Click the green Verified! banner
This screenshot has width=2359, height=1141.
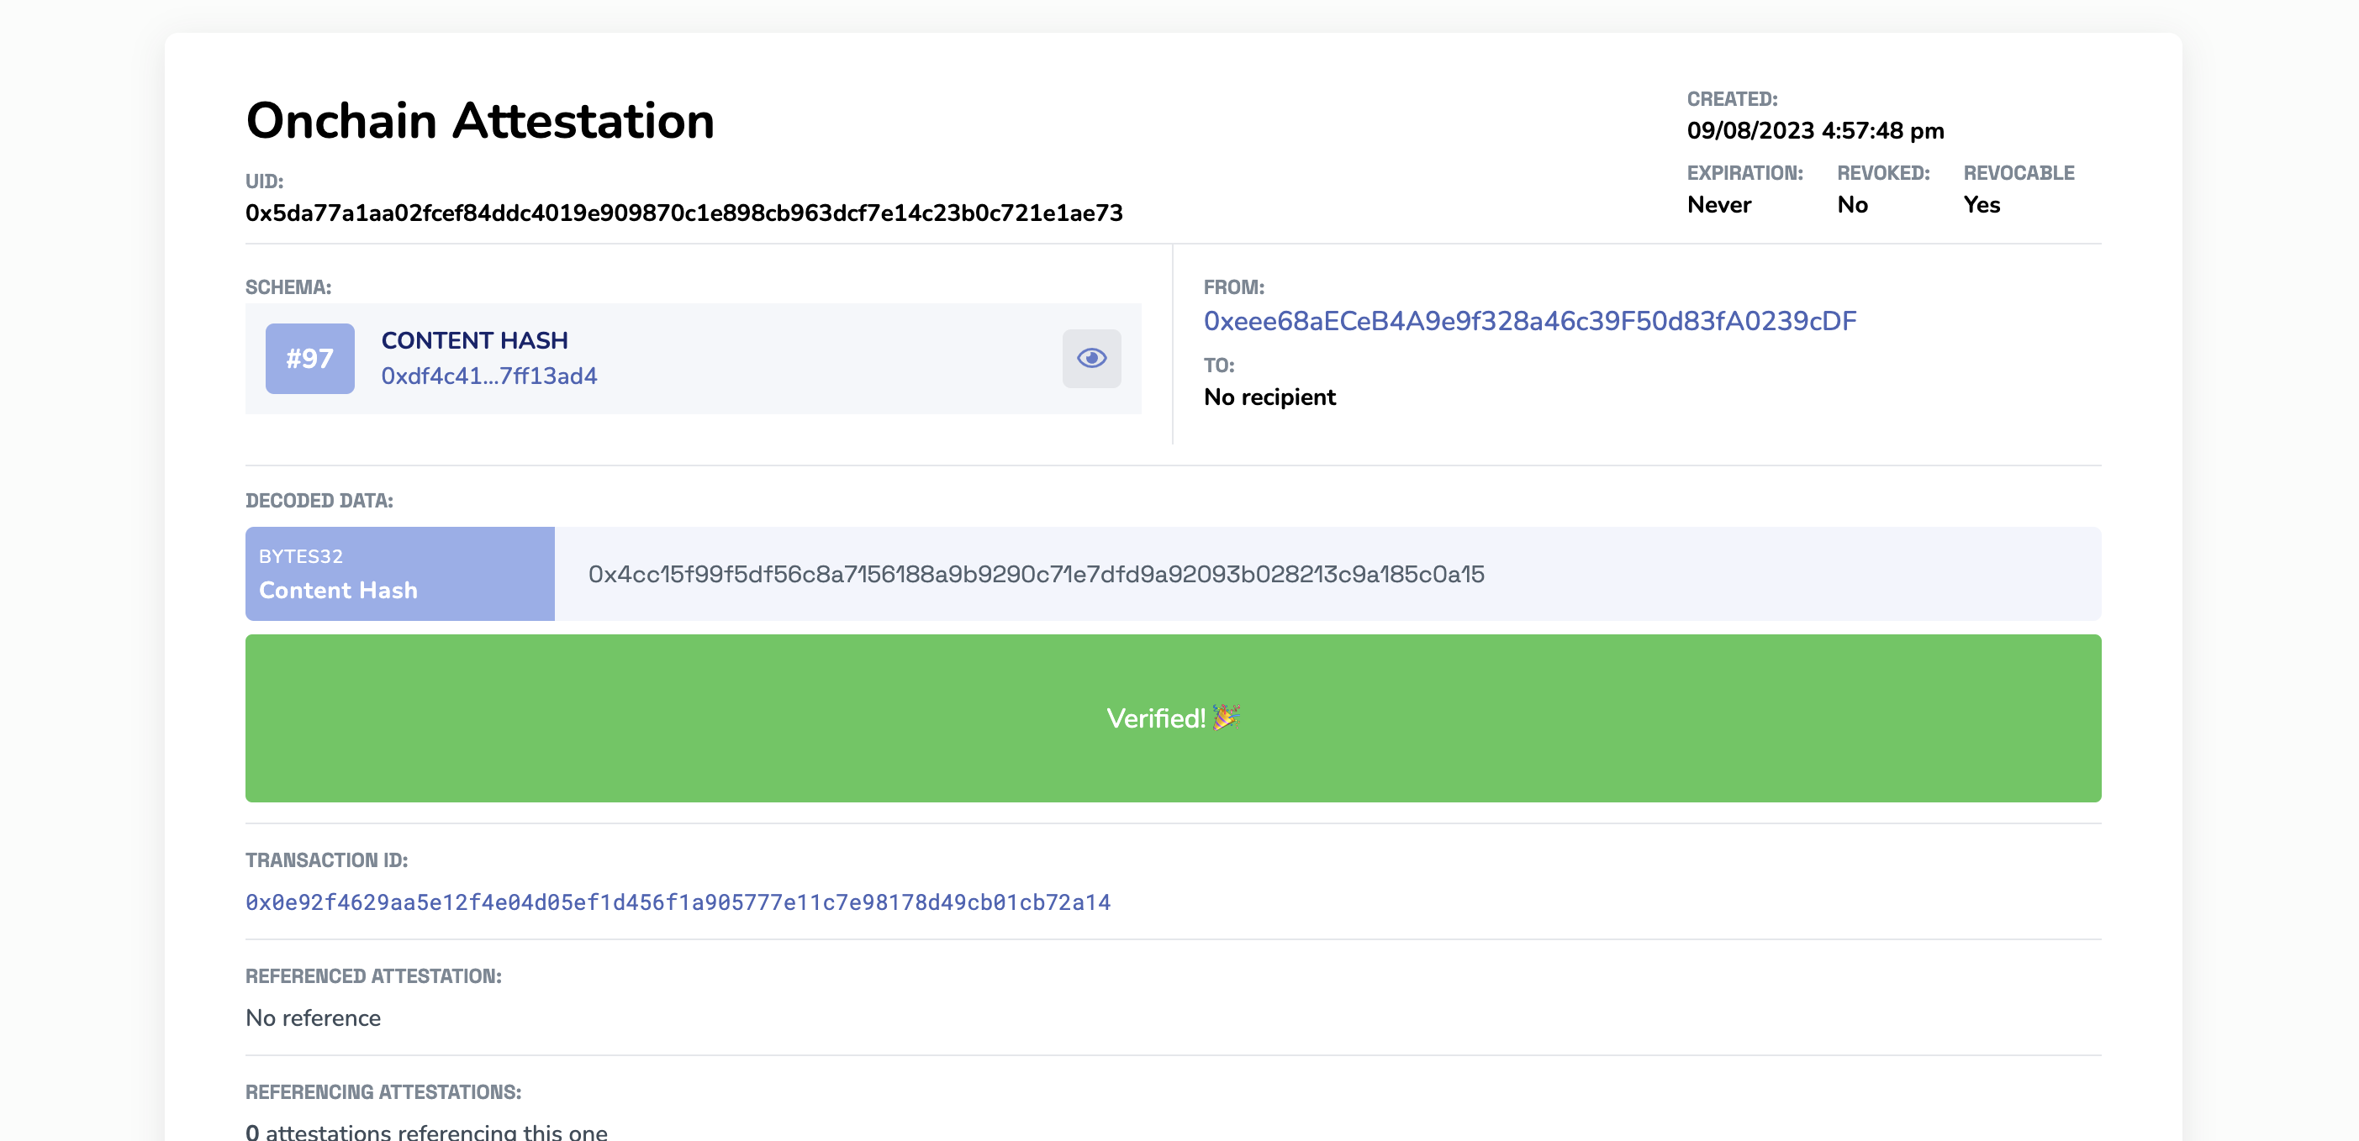pyautogui.click(x=1173, y=718)
